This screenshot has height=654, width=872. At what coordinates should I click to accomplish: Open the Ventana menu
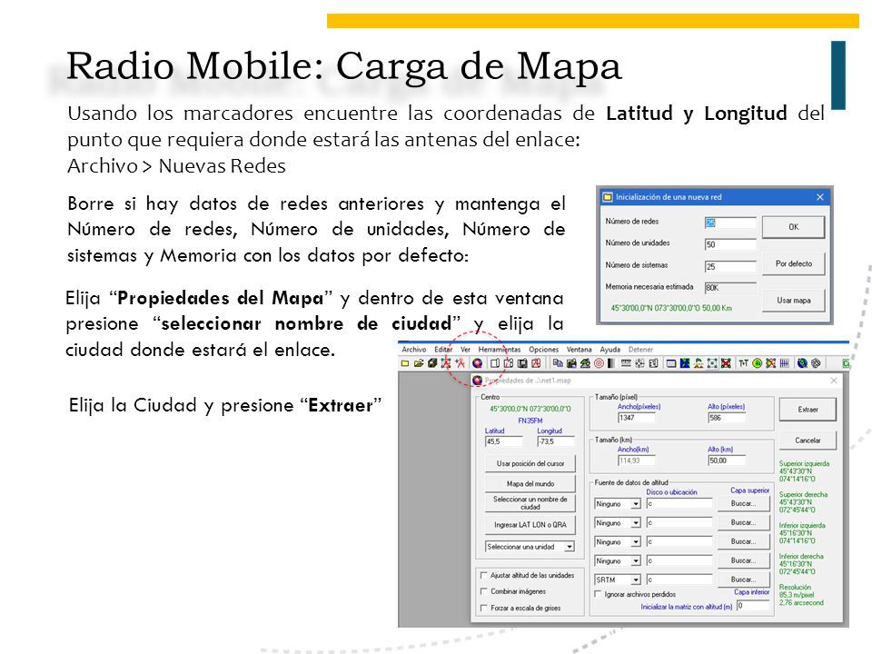click(x=579, y=349)
